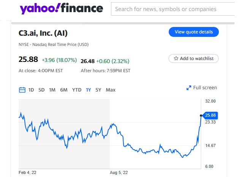
Task: Click the Yahoo Finance logo
Action: (x=61, y=8)
